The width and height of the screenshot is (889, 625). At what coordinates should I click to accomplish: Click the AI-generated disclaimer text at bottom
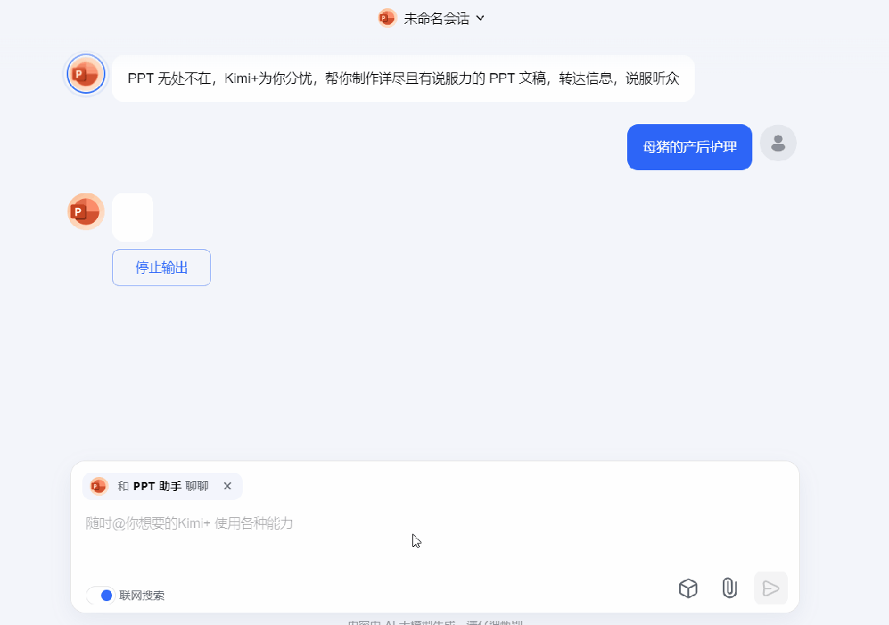(435, 623)
